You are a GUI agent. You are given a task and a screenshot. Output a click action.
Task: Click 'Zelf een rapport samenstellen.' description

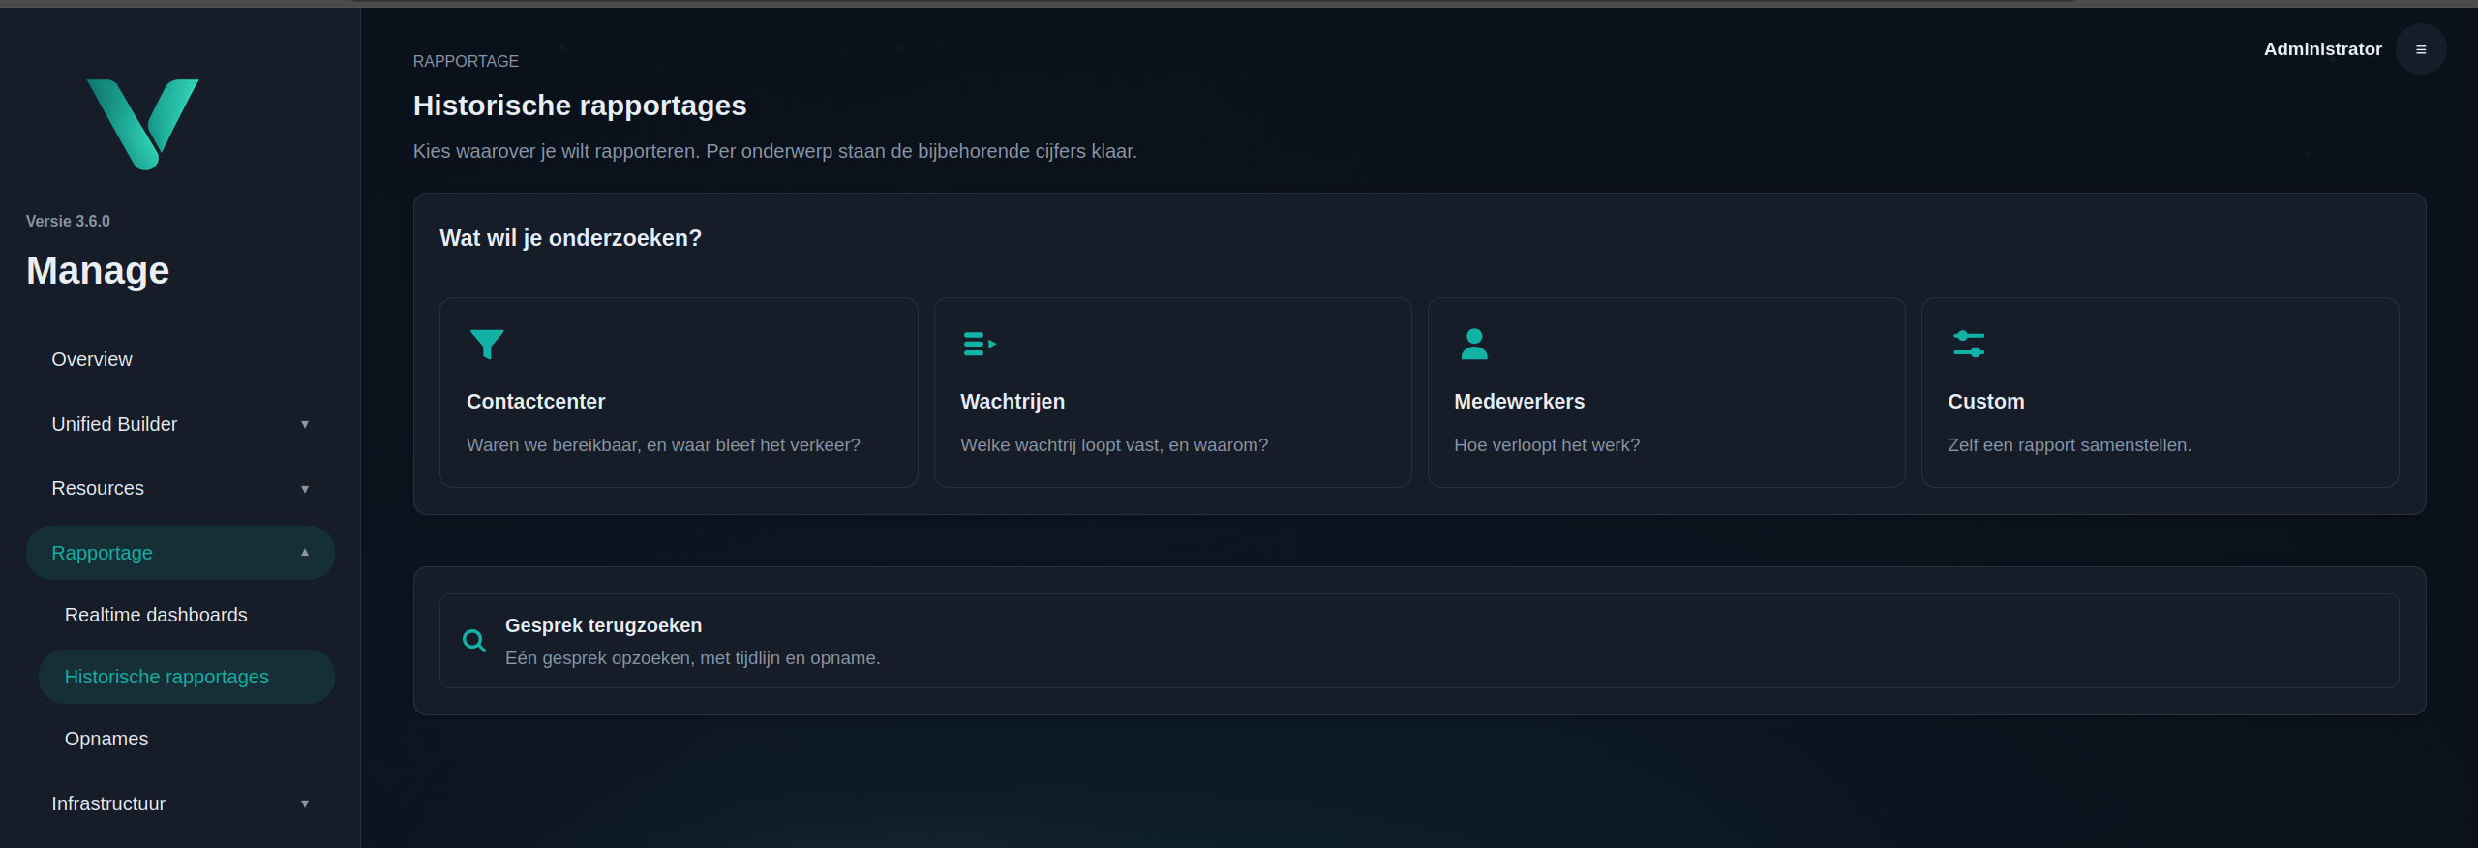point(2070,445)
